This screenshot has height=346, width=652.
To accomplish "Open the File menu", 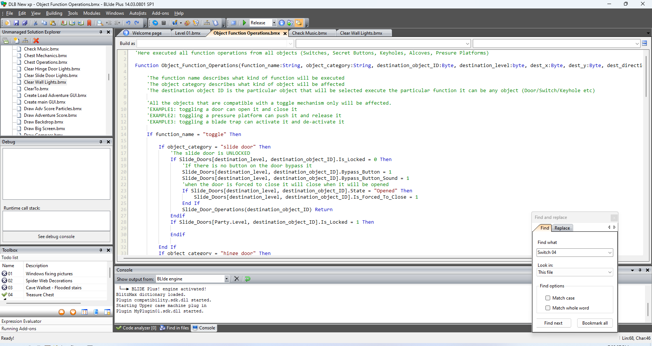I will pyautogui.click(x=10, y=13).
